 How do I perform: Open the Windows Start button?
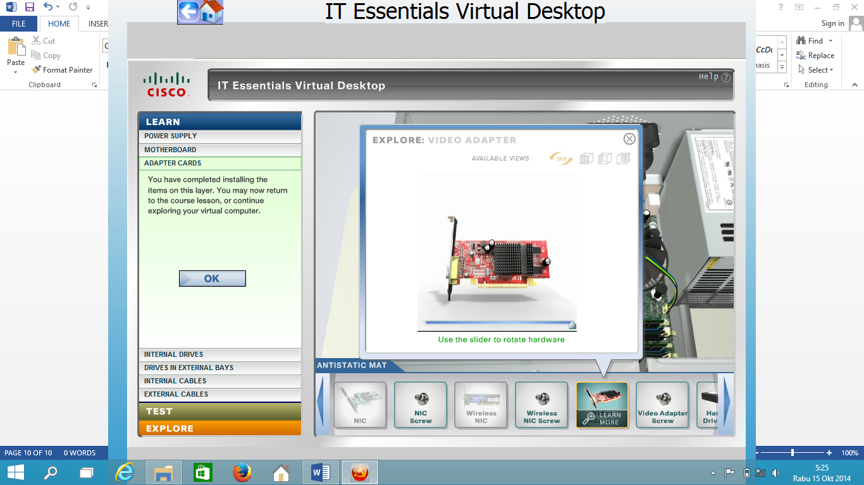tap(15, 472)
